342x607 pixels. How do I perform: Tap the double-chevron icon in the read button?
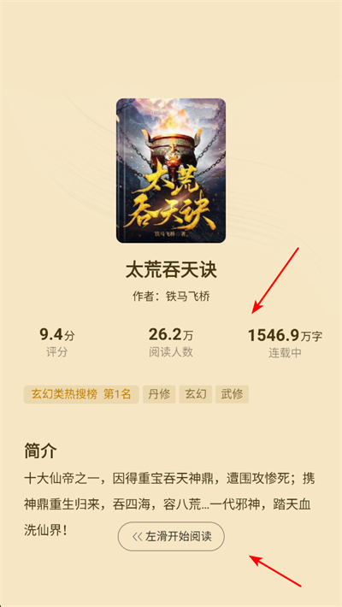coord(138,537)
